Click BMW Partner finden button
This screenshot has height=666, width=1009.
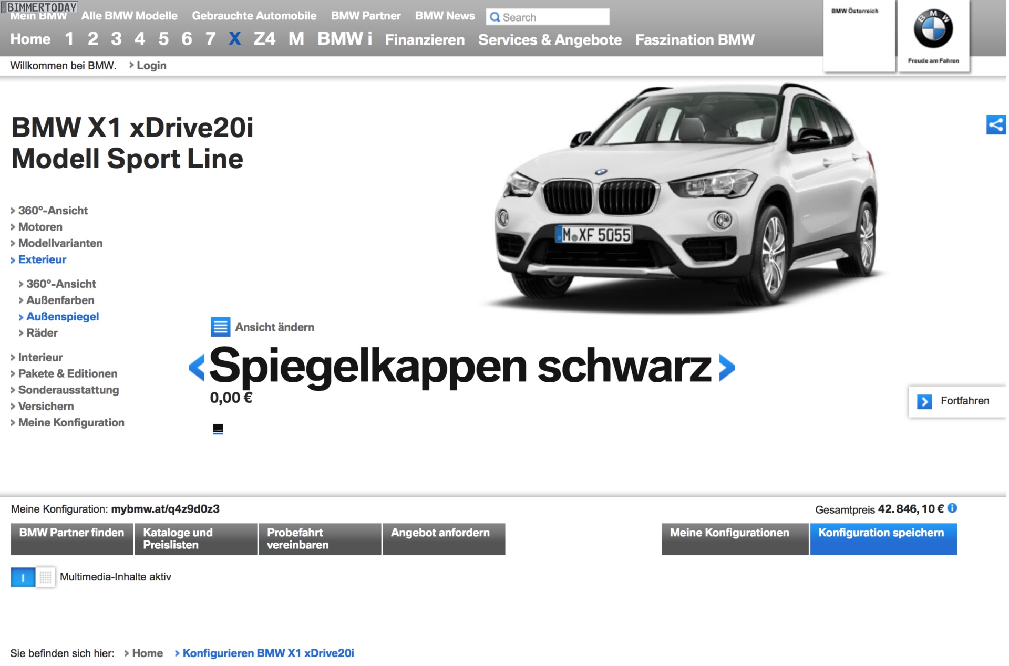tap(72, 539)
